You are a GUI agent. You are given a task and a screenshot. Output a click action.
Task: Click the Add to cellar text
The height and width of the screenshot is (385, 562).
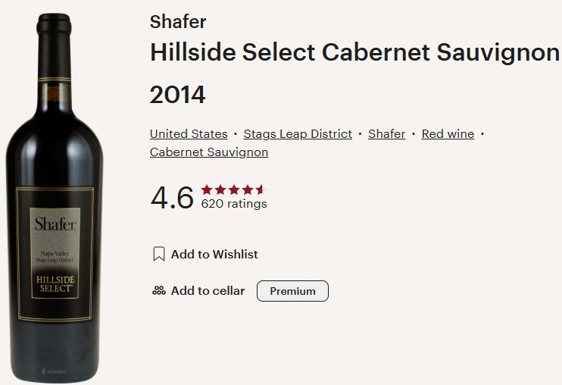click(208, 291)
